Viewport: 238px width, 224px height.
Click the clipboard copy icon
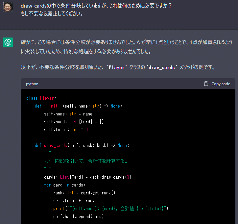coord(206,84)
